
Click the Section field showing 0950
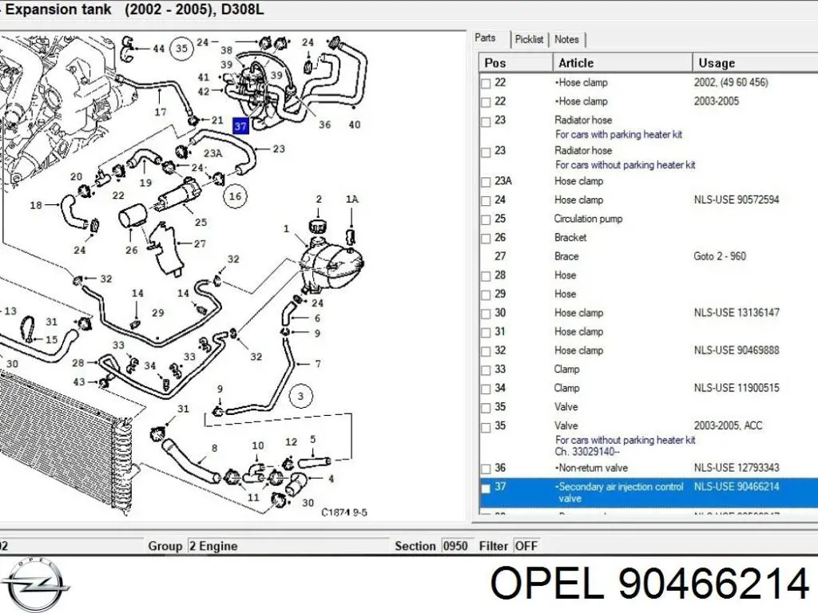tap(456, 546)
